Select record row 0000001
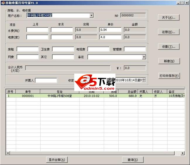This screenshot has height=165, width=190. [95, 96]
